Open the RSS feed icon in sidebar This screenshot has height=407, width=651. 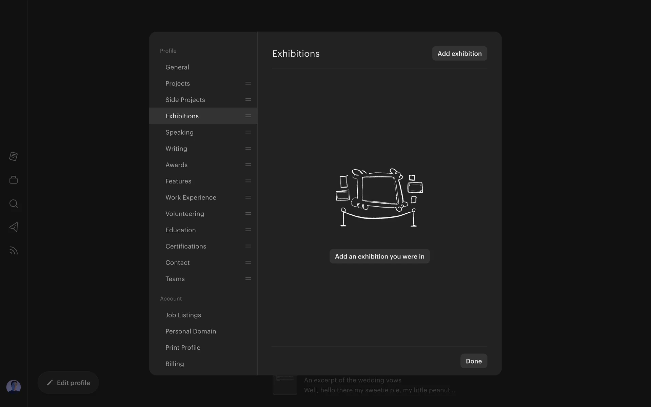point(14,251)
